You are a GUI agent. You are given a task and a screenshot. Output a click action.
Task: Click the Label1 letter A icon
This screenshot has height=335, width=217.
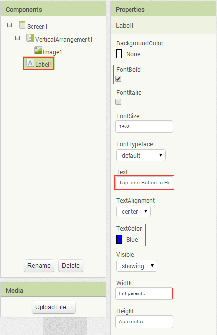30,63
